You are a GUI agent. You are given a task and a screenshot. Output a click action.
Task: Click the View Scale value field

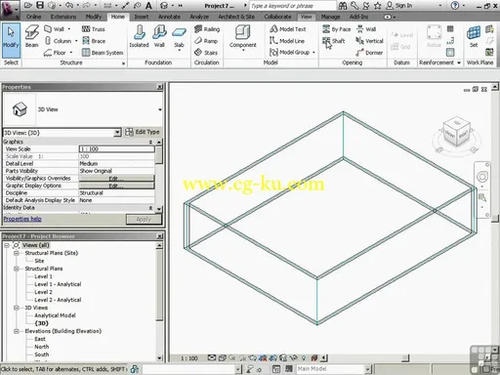pos(116,149)
